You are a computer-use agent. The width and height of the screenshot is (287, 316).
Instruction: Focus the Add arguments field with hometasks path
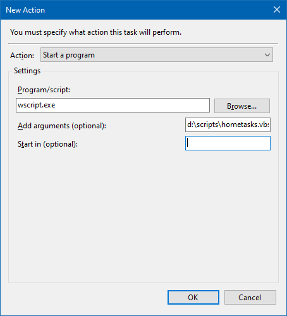(x=228, y=125)
